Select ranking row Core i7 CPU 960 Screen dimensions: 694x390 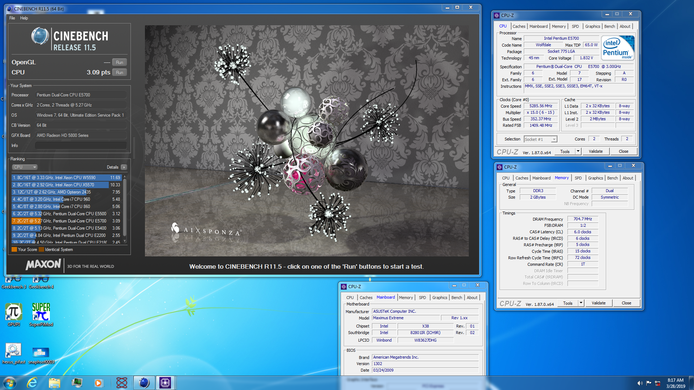[67, 199]
